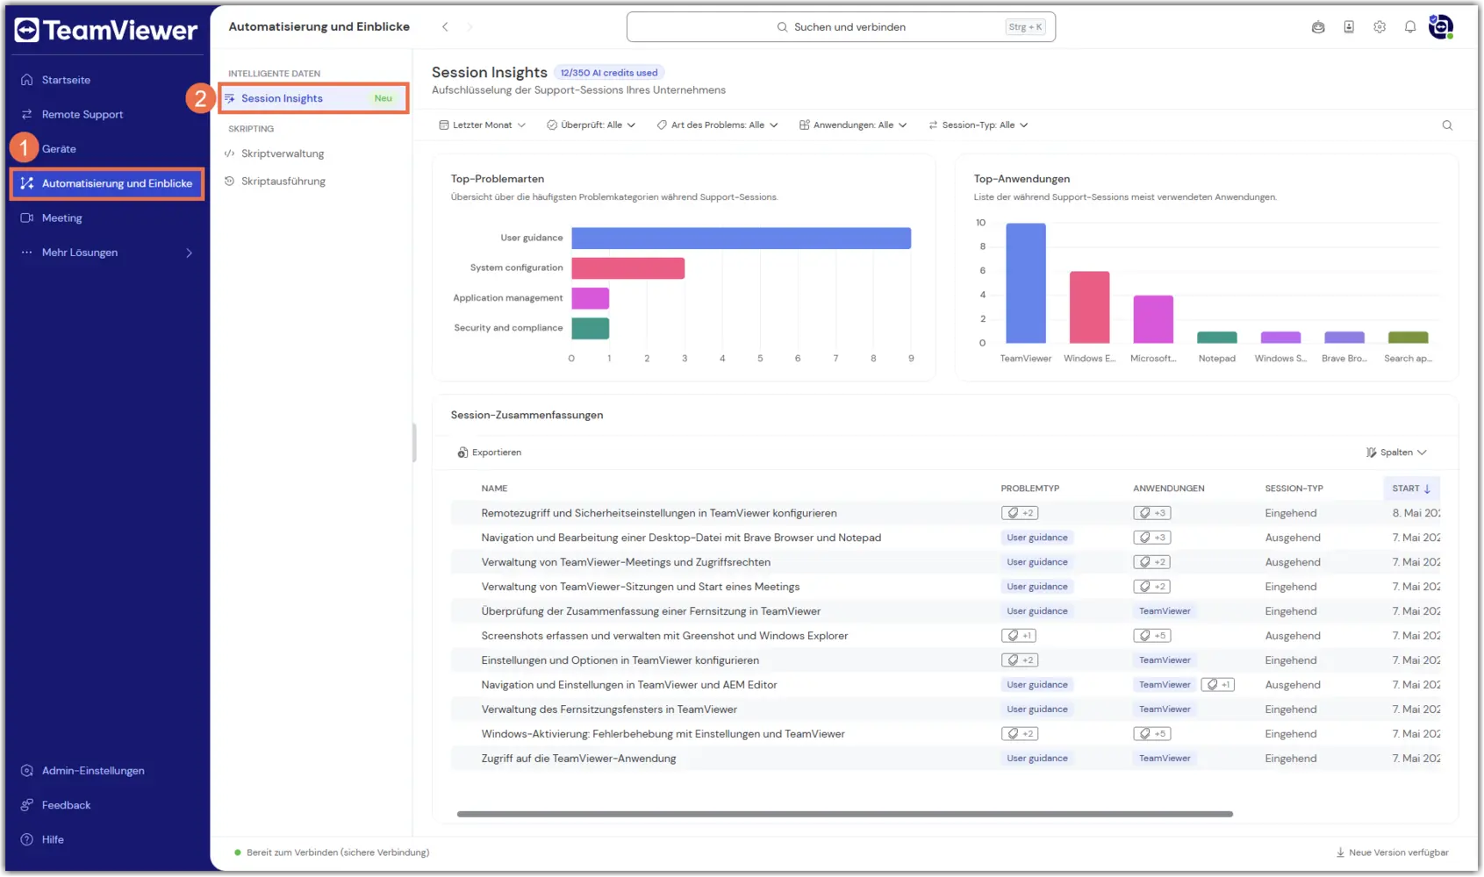
Task: Click the Neue Version verfügbar download icon
Action: tap(1340, 852)
